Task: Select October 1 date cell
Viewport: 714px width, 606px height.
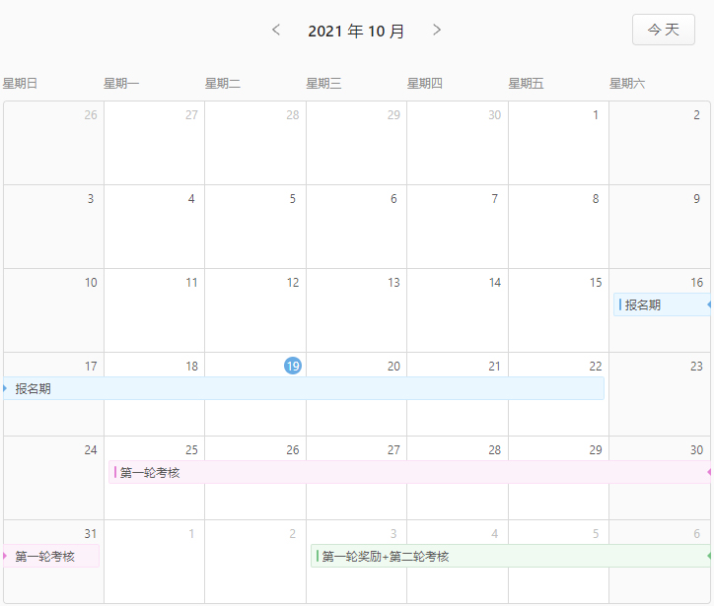Action: [558, 143]
